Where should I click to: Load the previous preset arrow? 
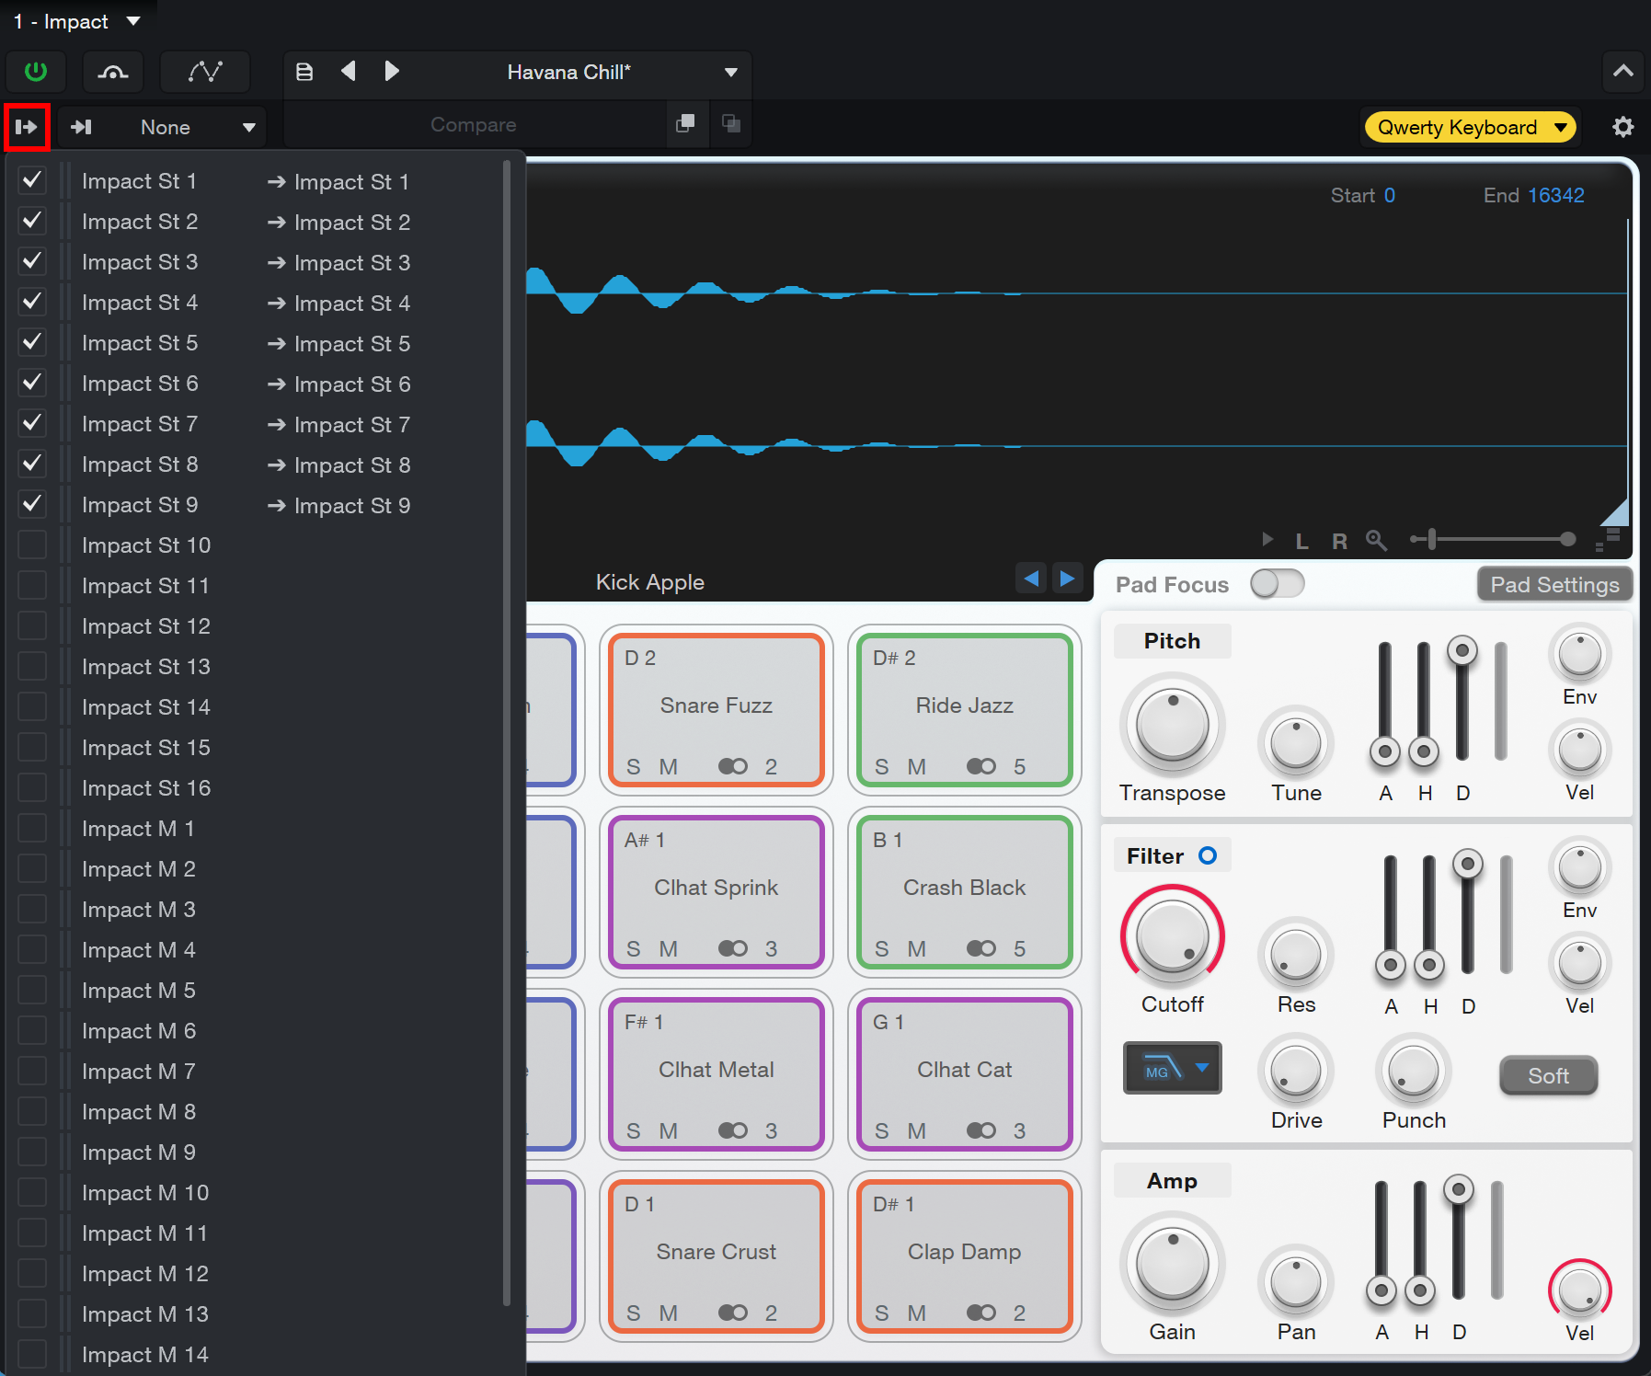tap(349, 71)
